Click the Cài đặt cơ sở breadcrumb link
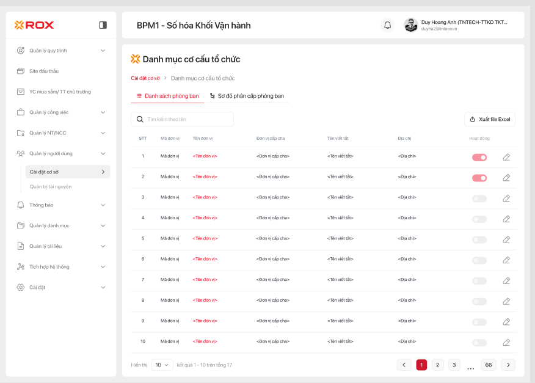Image resolution: width=535 pixels, height=383 pixels. [x=145, y=78]
